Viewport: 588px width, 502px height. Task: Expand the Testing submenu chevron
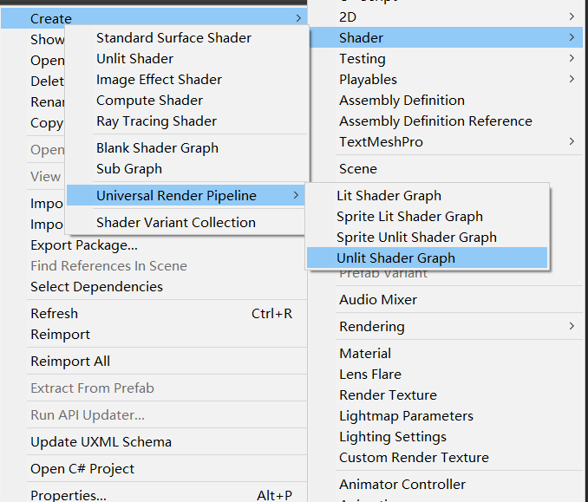click(x=572, y=58)
